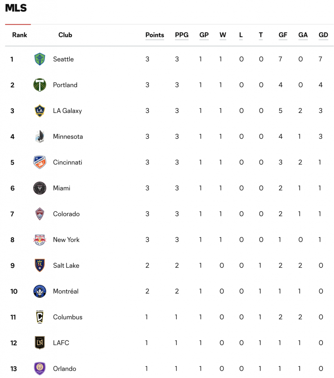Click the LAFC black crest
This screenshot has height=378, width=334.
coord(39,343)
